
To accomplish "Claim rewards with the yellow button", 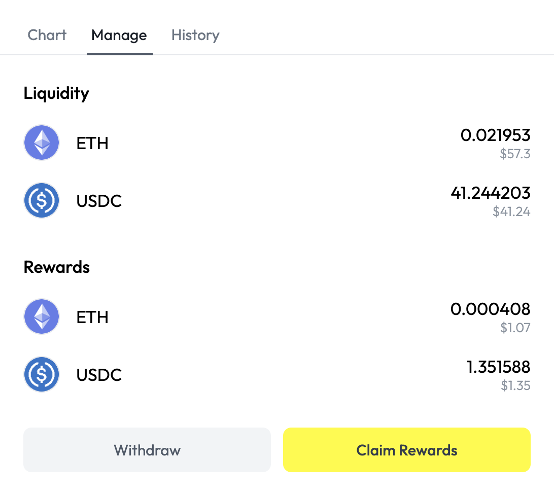I will pos(406,450).
